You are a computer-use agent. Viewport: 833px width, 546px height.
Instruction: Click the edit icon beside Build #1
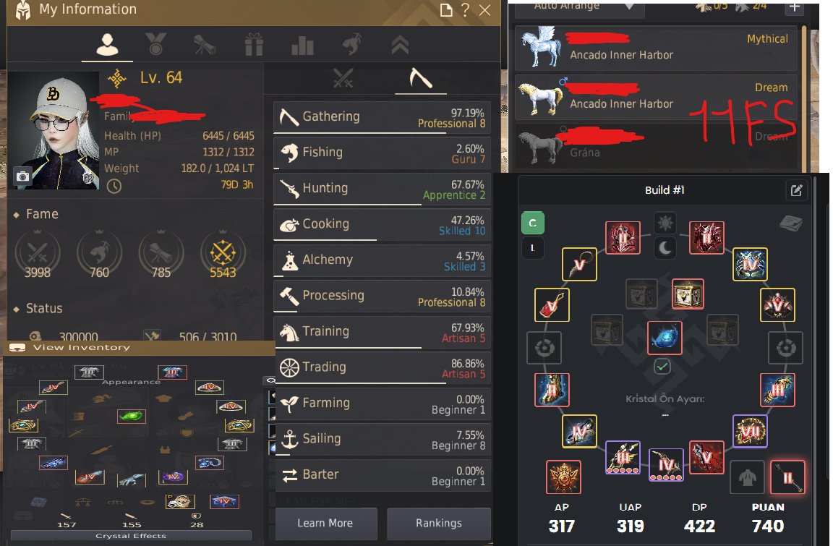796,191
